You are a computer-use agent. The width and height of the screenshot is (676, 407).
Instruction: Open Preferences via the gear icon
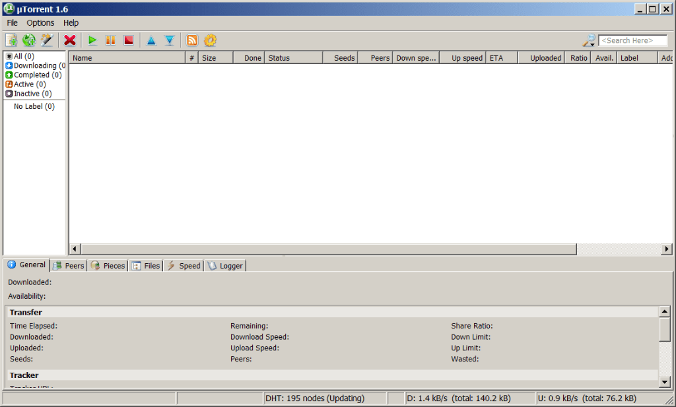click(210, 40)
